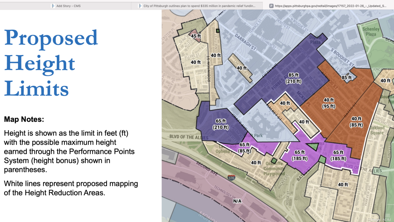Click the City of Pittsburgh article tab favicon

(x=140, y=6)
